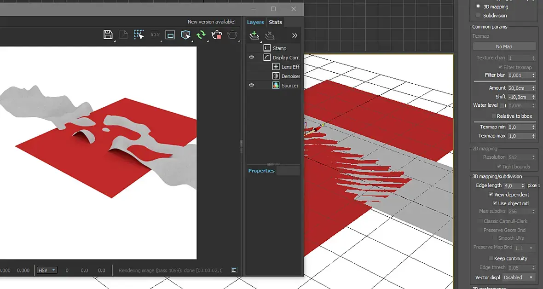This screenshot has width=543, height=289.
Task: Click the Save image icon
Action: (x=108, y=35)
